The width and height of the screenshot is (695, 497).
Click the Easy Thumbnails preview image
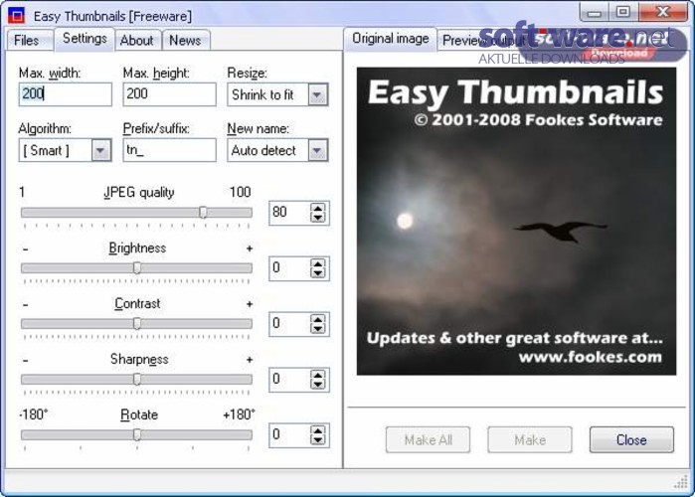pyautogui.click(x=516, y=221)
